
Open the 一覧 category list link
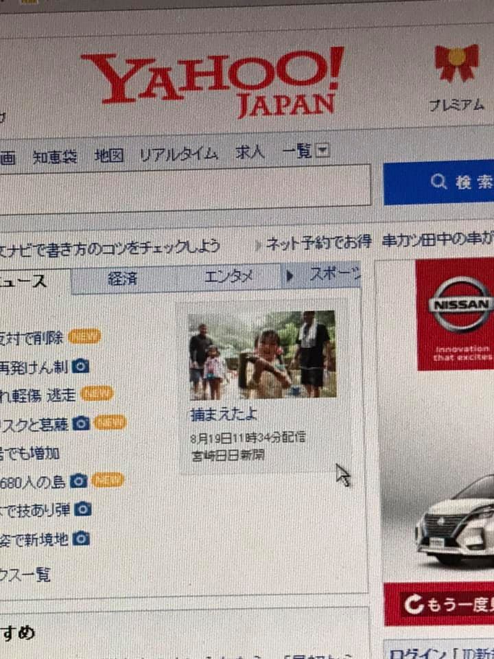296,150
